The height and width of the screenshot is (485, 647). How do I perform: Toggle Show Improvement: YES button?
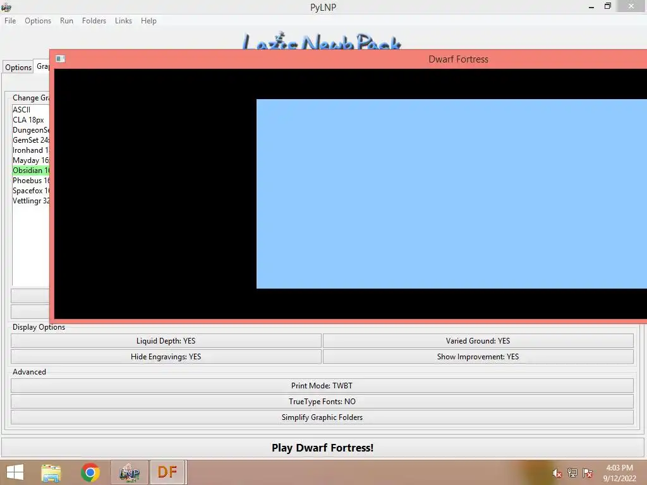click(x=478, y=357)
